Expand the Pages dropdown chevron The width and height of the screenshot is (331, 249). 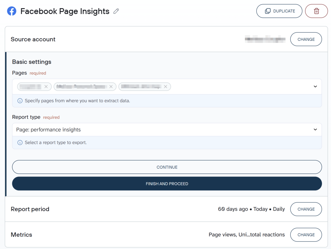tap(315, 86)
